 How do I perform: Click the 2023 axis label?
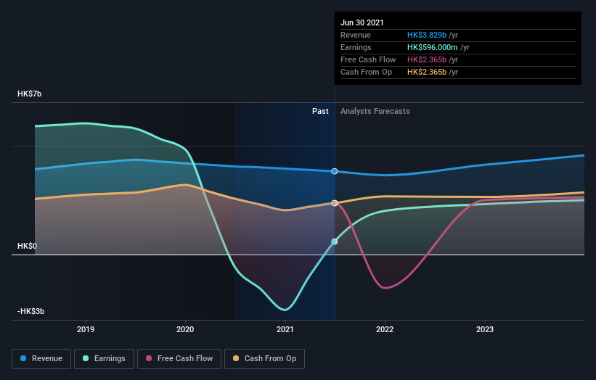pyautogui.click(x=485, y=329)
